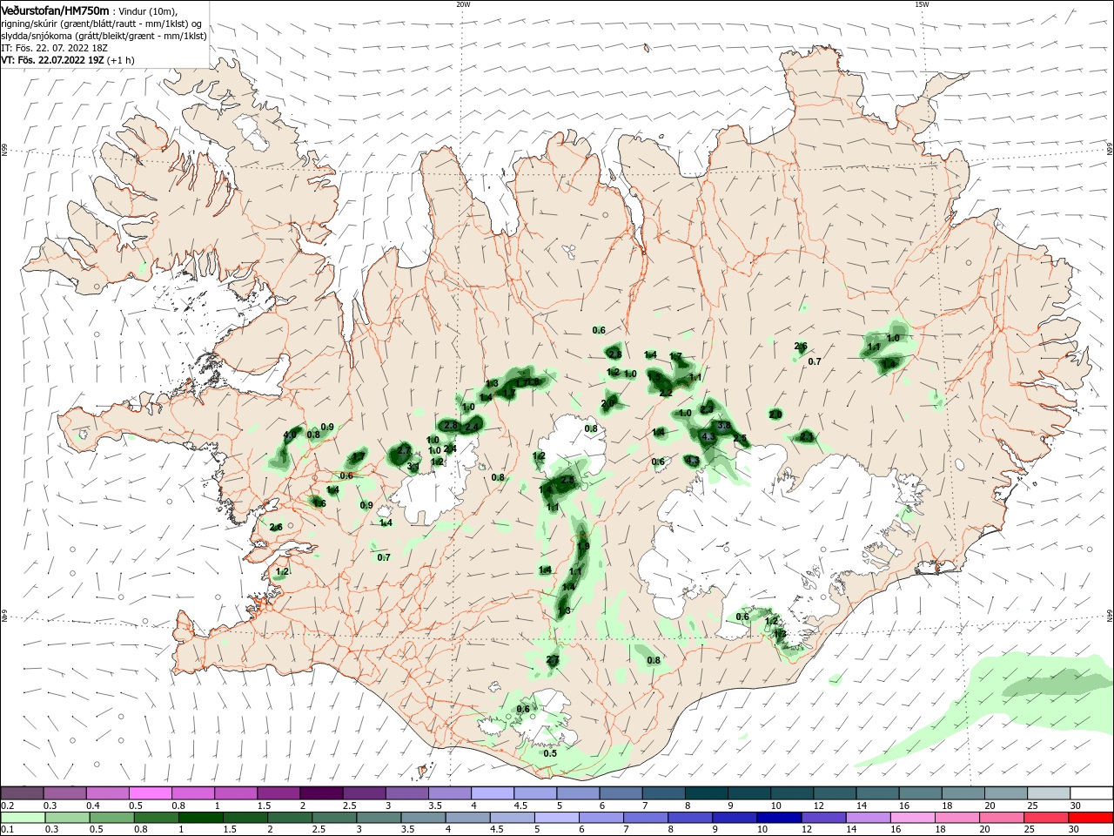Pick the grey-green 3 swatch in lower legend
This screenshot has height=836, width=1114.
click(378, 818)
